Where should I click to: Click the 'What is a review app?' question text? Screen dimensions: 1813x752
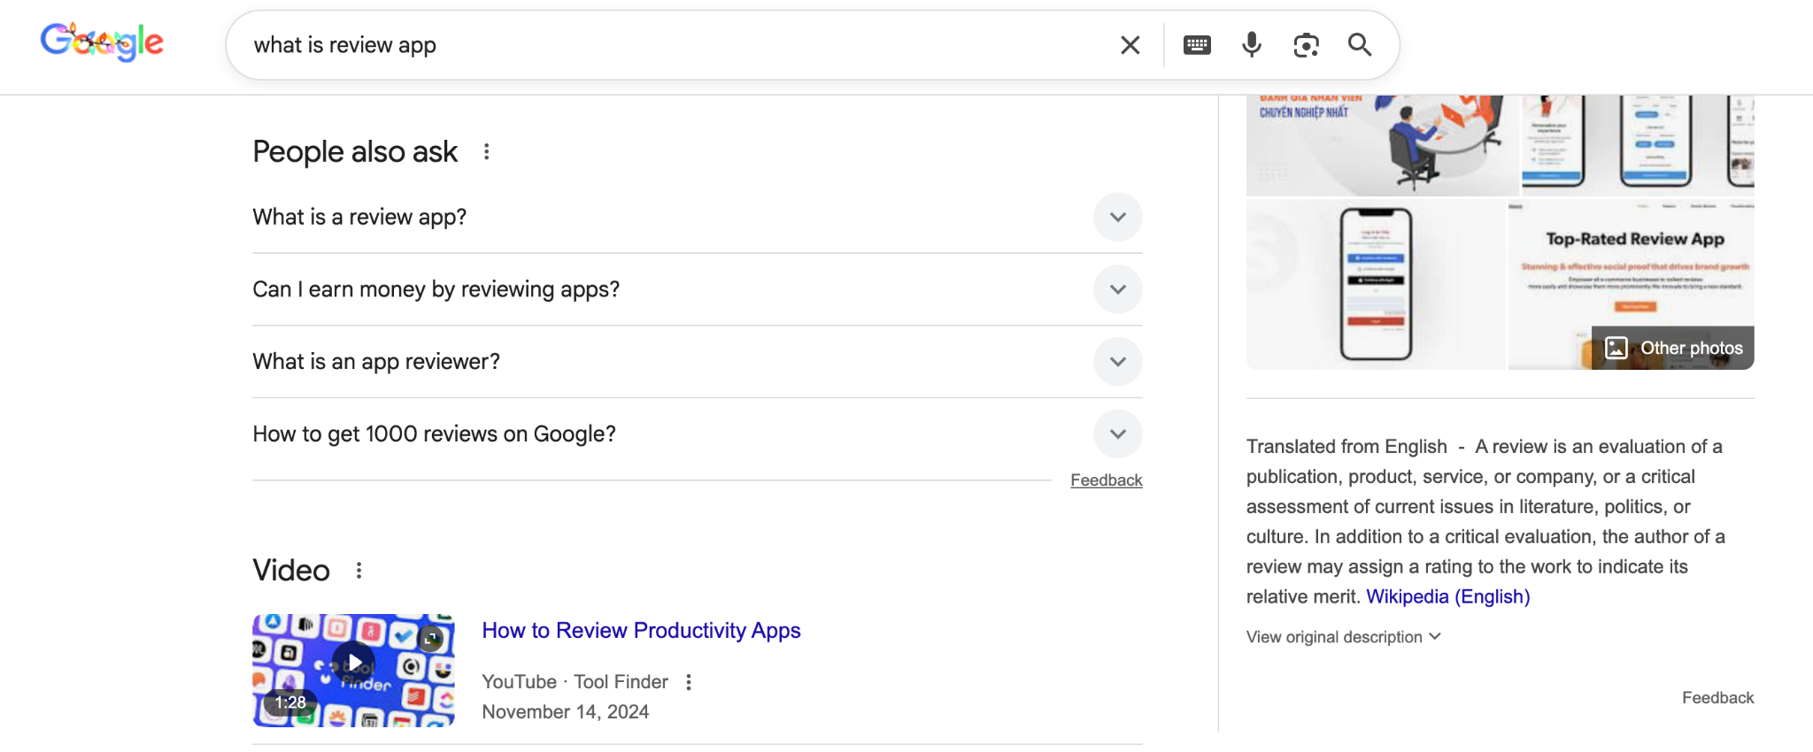point(359,218)
